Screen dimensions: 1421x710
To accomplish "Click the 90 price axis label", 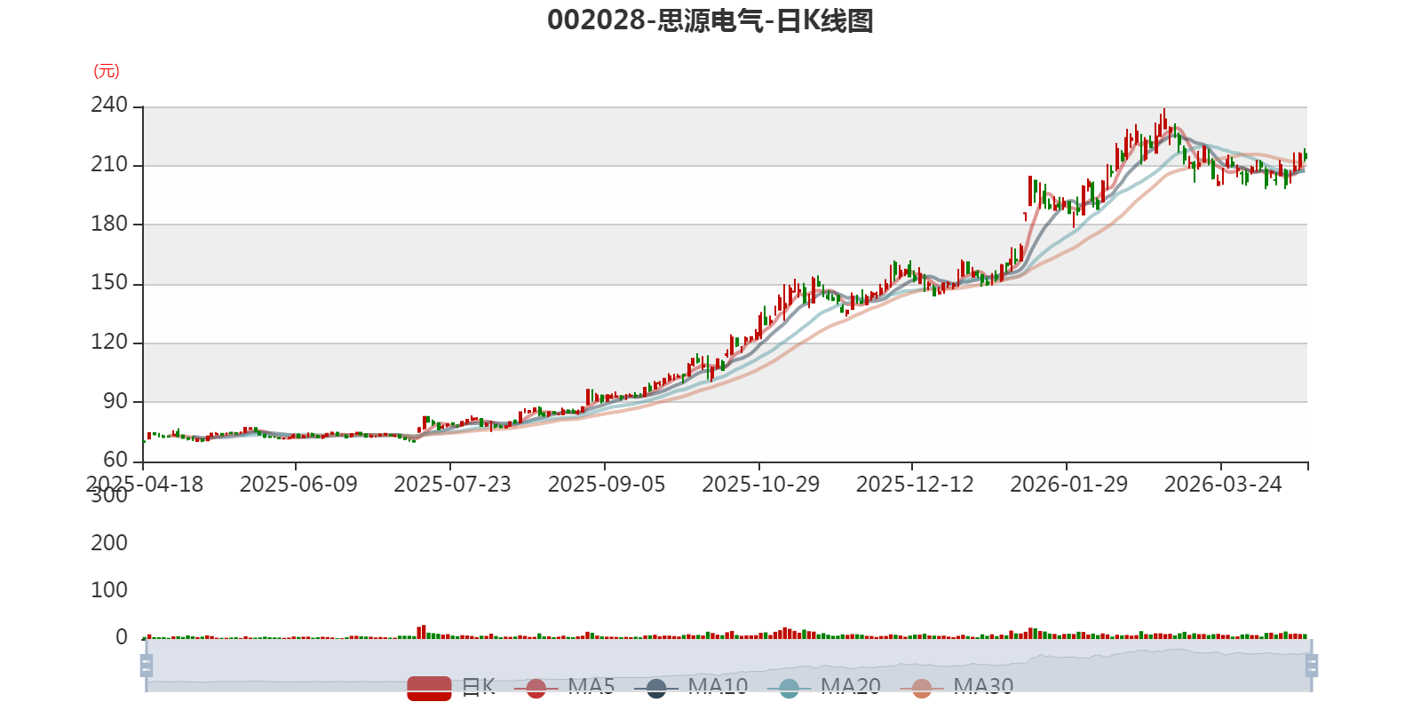I will [115, 401].
